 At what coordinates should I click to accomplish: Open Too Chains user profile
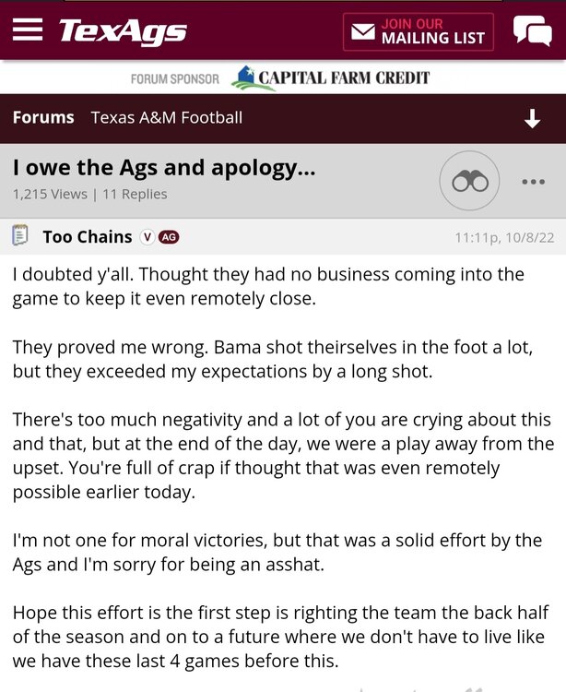[x=88, y=237]
